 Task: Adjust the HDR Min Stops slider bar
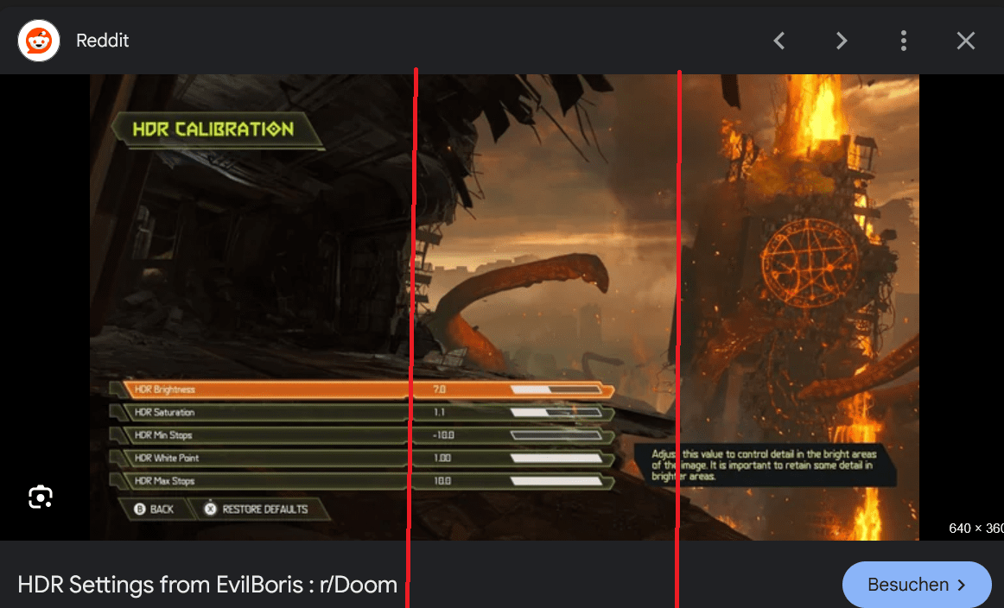point(556,435)
